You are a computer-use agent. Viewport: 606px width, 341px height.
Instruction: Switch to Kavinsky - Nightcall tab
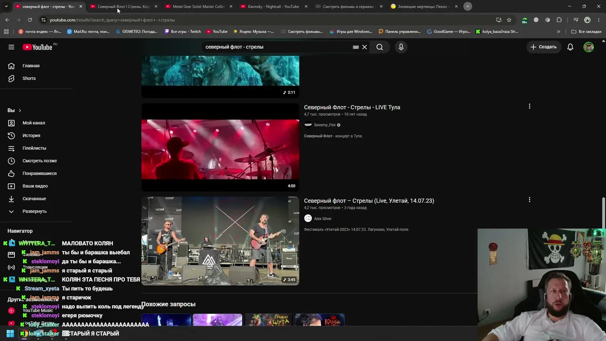pos(274,7)
